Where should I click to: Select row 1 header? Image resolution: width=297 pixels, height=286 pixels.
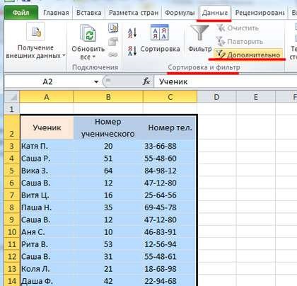click(12, 109)
